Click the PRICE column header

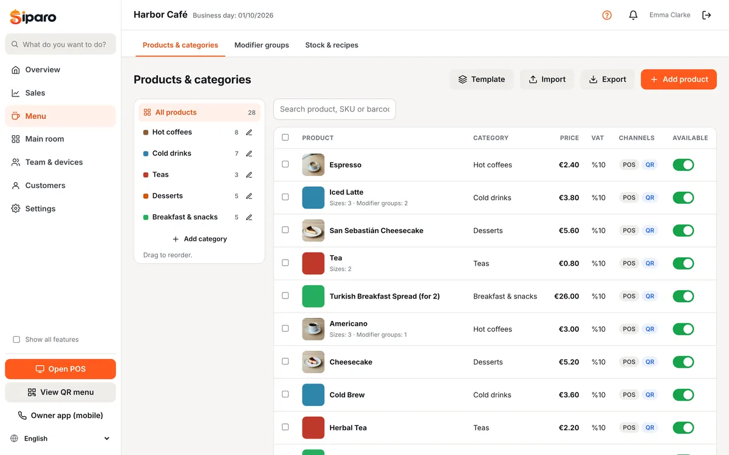[x=569, y=138]
